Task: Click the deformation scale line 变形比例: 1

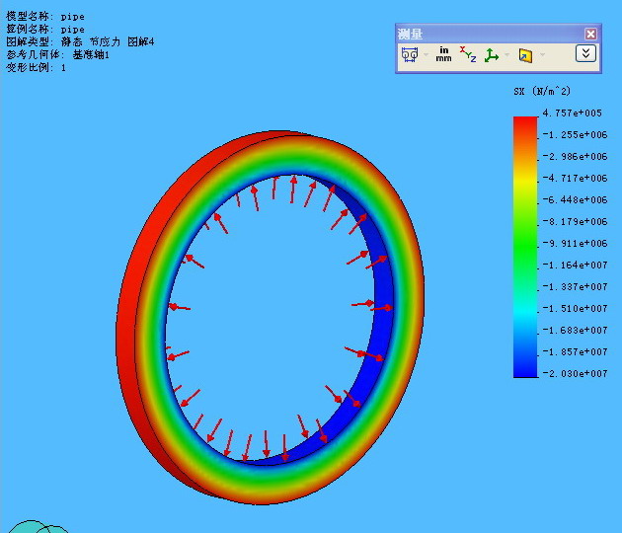Action: click(x=36, y=67)
